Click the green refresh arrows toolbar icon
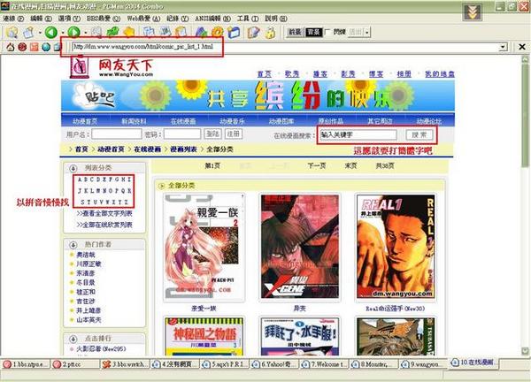The width and height of the screenshot is (531, 382). tap(112, 32)
